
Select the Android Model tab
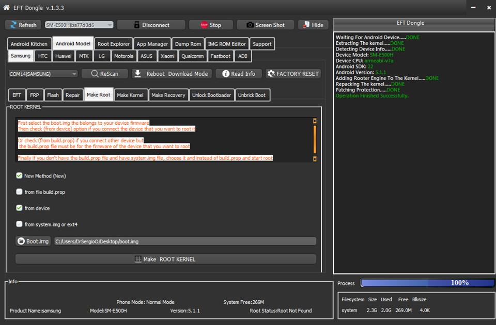73,43
